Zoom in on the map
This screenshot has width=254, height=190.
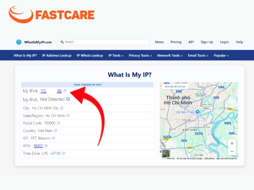232,143
